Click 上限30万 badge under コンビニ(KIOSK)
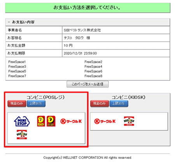The height and width of the screenshot is (162, 175). click(x=119, y=104)
